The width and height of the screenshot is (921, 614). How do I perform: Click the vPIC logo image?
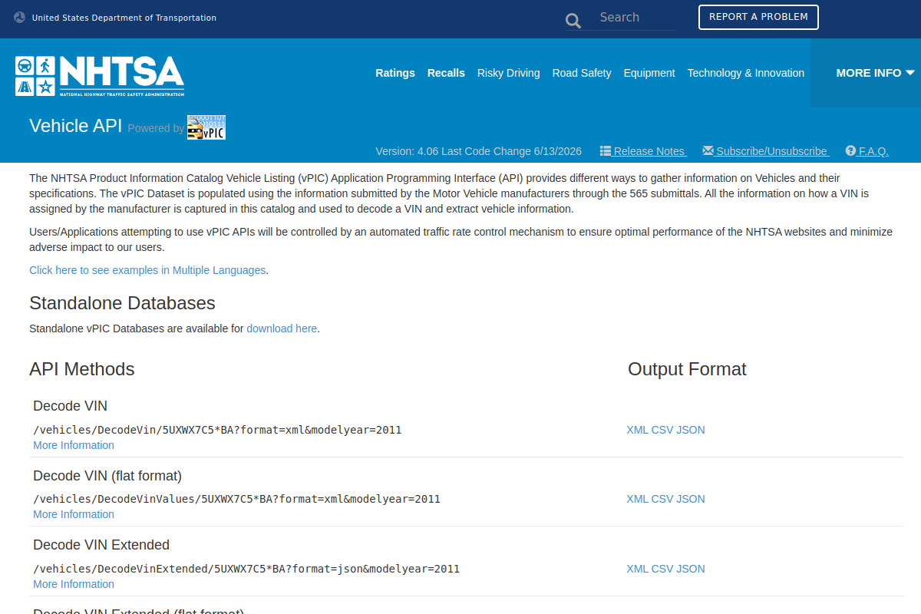[x=206, y=127]
